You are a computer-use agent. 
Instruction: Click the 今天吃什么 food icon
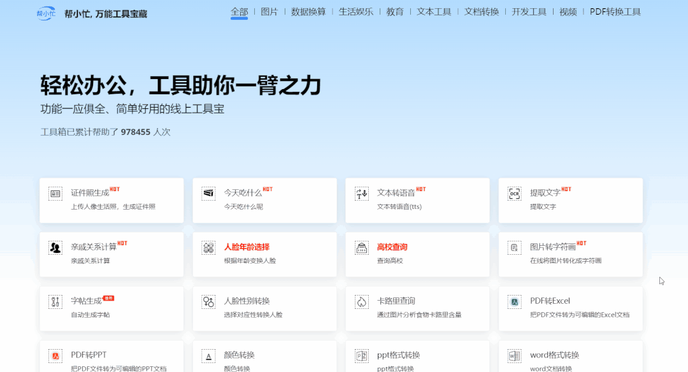click(x=208, y=193)
